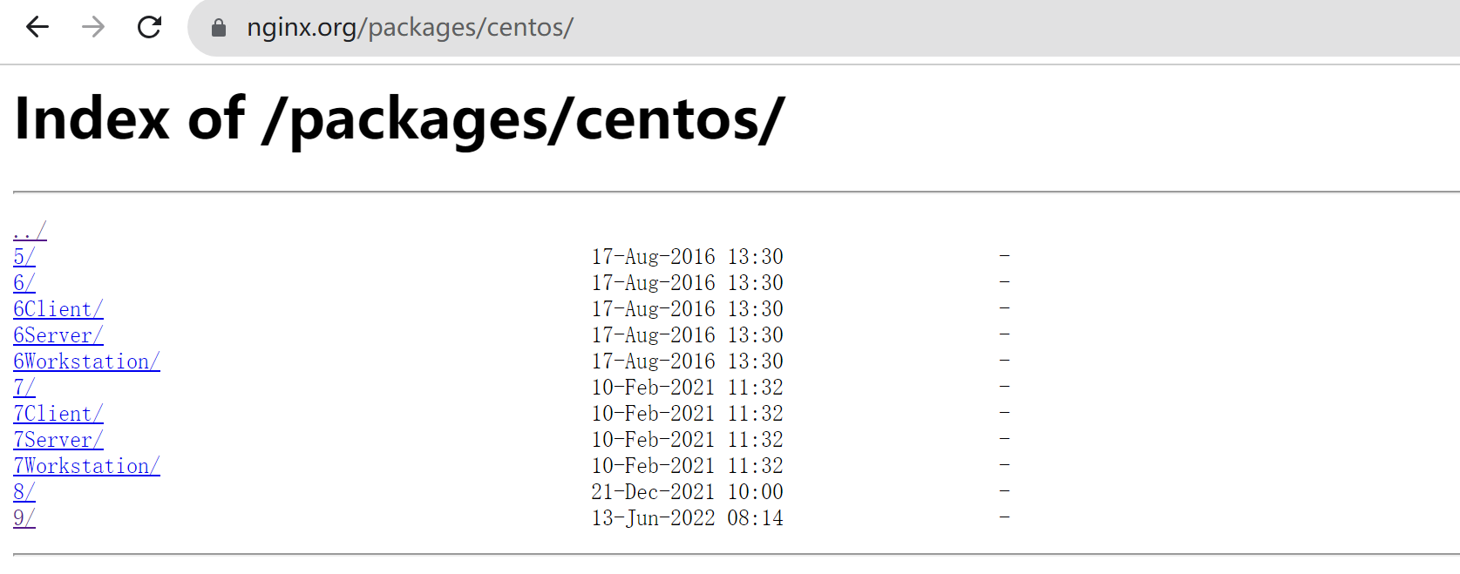Open the 9/ directory

pos(23,517)
